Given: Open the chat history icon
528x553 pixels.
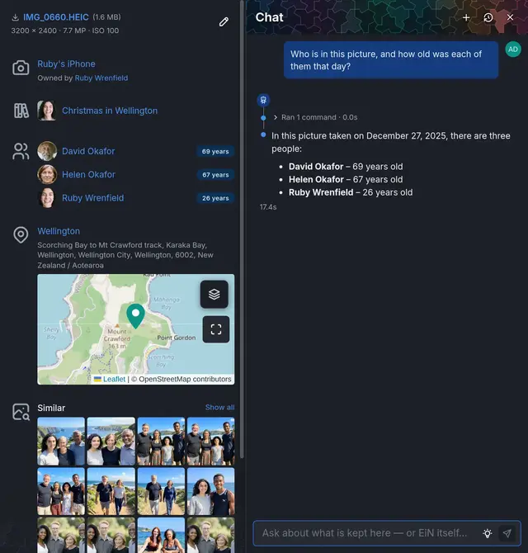Looking at the screenshot, I should coord(488,17).
